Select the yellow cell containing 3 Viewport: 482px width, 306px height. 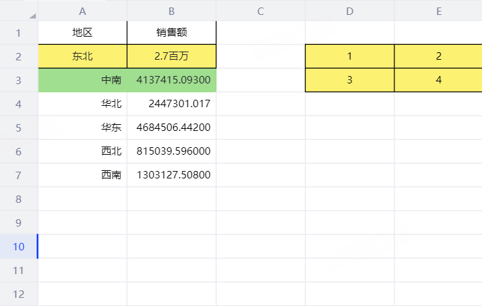pos(350,80)
